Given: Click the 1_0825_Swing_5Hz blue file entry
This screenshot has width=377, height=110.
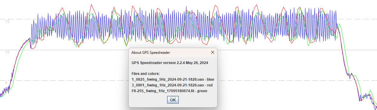Looking at the screenshot, I should point(173,79).
